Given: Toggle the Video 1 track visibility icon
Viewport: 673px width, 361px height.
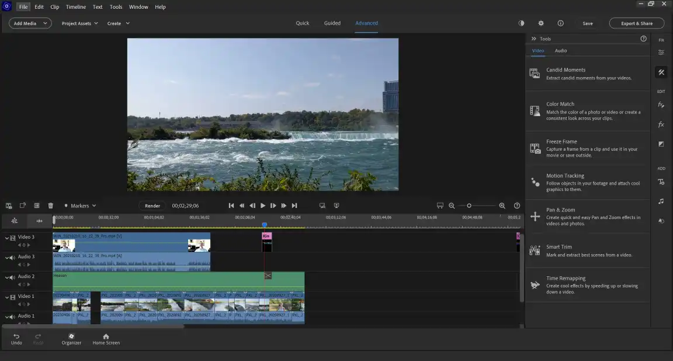Looking at the screenshot, I should pos(12,297).
